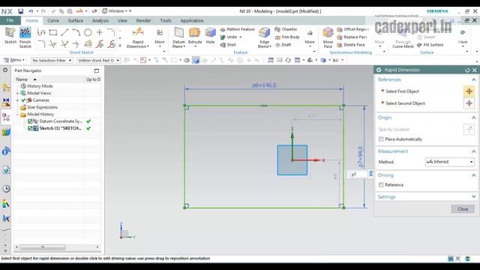Collapse the Model History tree node
Viewport: 480px width, 270px height.
tap(18, 115)
